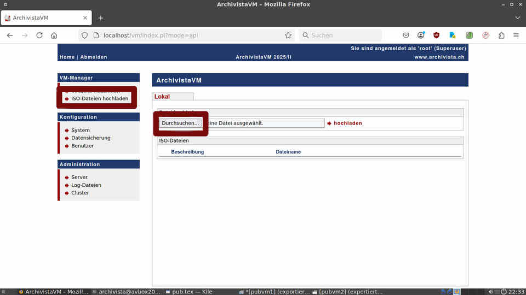Close the ArchivistaVM tab
526x295 pixels.
(x=85, y=17)
